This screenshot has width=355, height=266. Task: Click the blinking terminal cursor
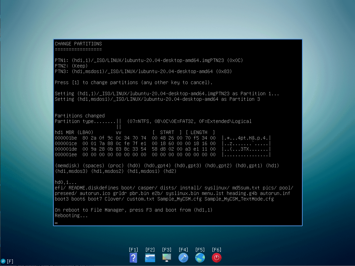[x=56, y=223]
